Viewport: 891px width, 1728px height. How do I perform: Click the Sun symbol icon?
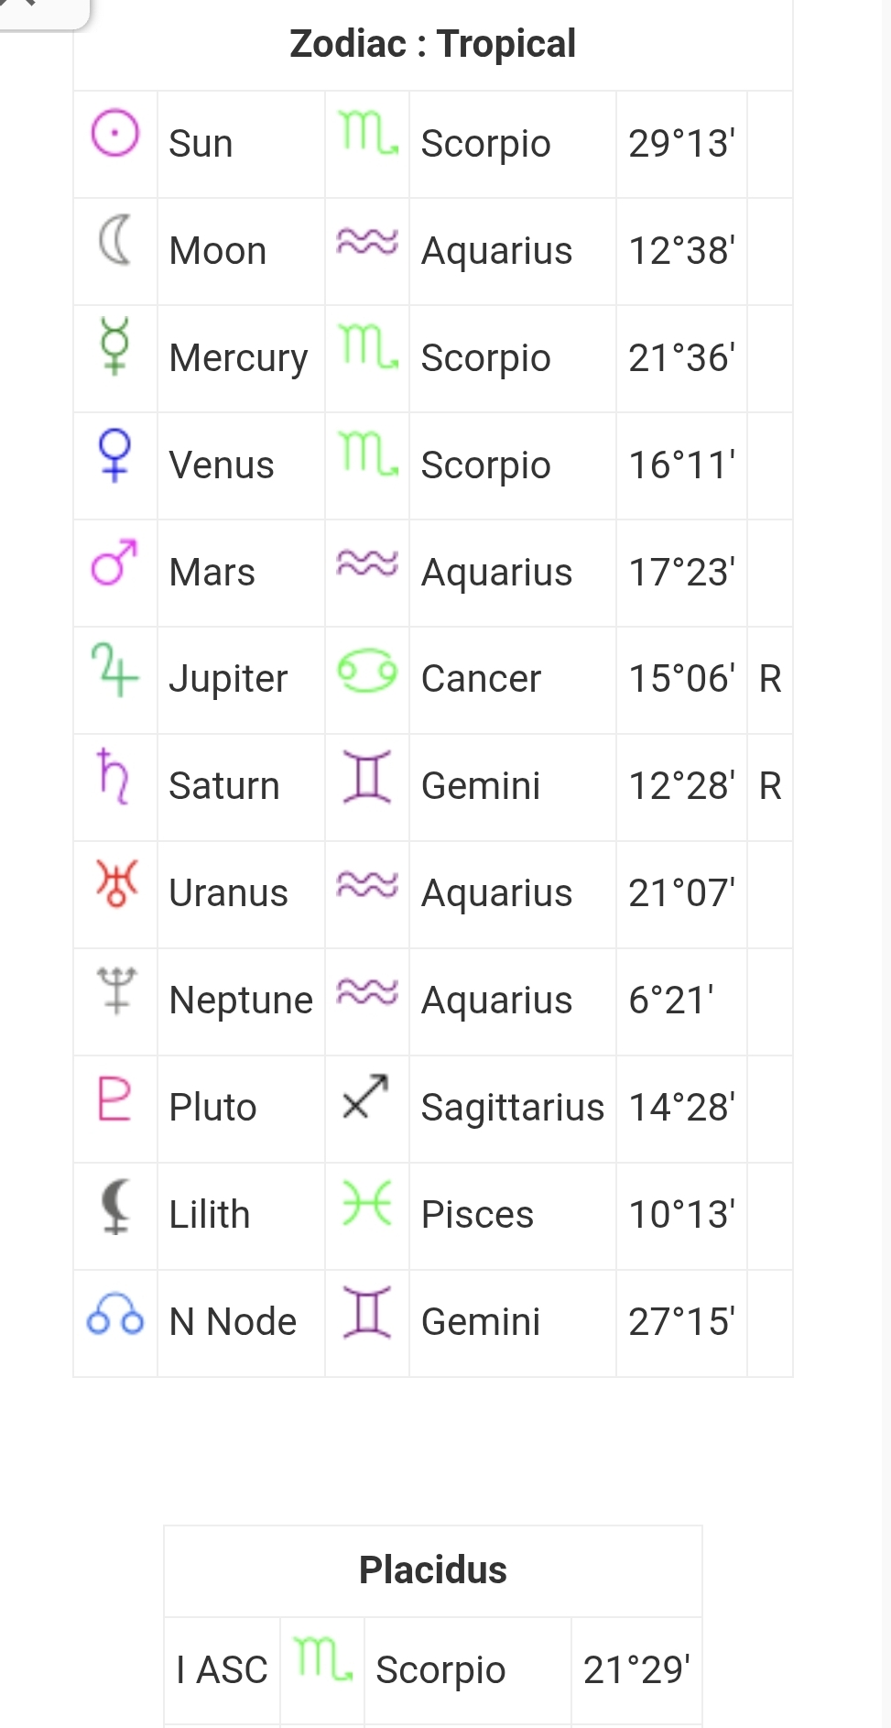coord(115,134)
